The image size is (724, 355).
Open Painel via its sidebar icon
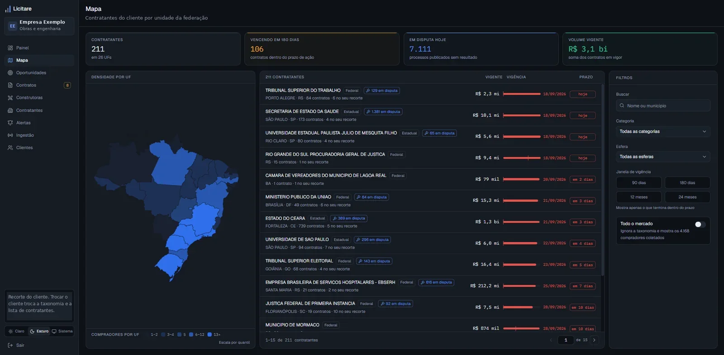click(10, 48)
